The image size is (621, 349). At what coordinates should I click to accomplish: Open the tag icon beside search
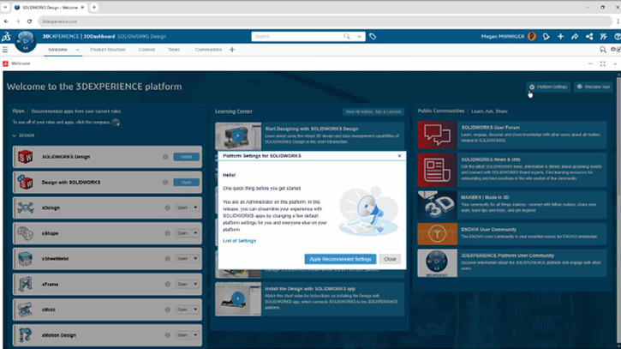pyautogui.click(x=373, y=37)
